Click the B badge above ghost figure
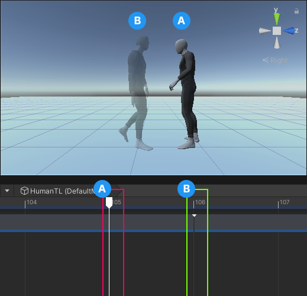The image size is (307, 296). tap(137, 21)
